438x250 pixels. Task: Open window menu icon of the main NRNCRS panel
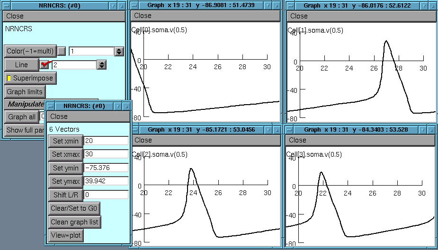click(x=6, y=6)
